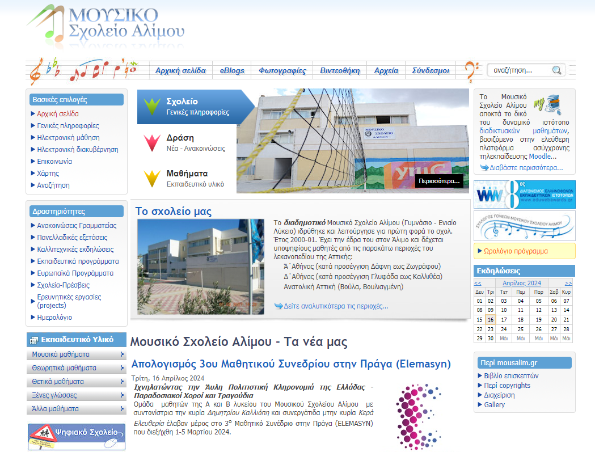Viewport: 595px width, 452px height.
Task: Open Δείτε αναλυτικότερα τις περιοχές link
Action: coord(336,306)
